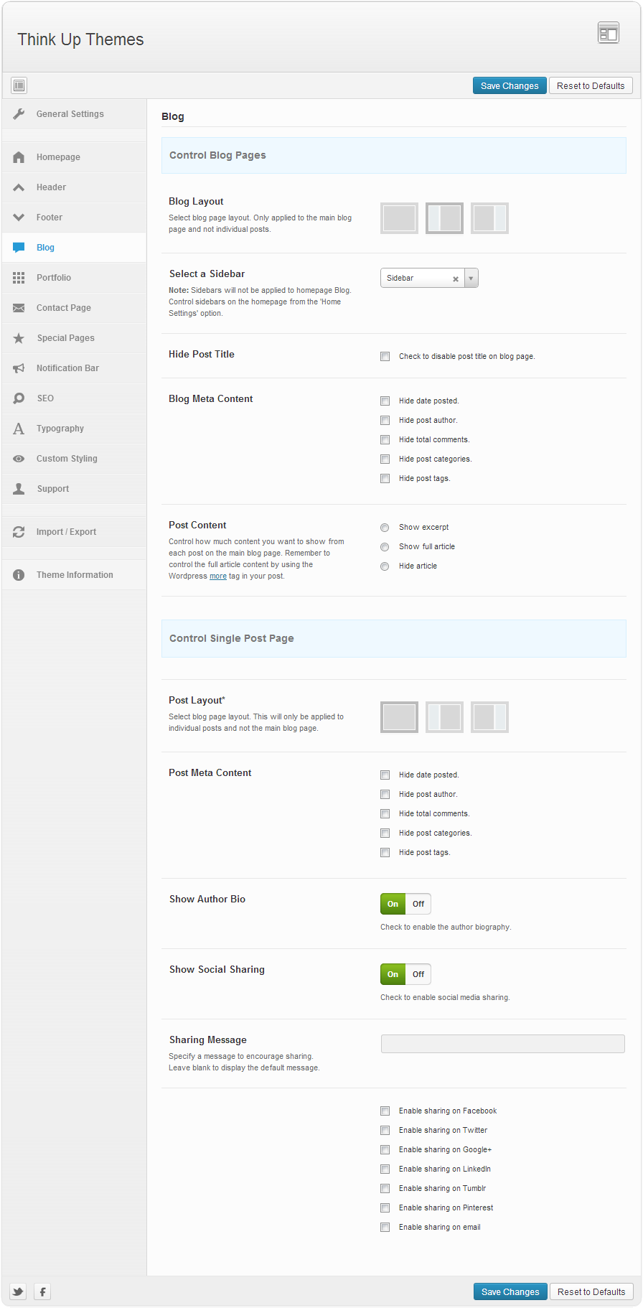Select the full-width Blog Layout thumbnail
The width and height of the screenshot is (643, 1308).
tap(399, 218)
